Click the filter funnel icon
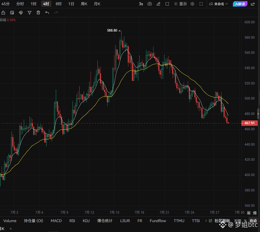 [30, 13]
